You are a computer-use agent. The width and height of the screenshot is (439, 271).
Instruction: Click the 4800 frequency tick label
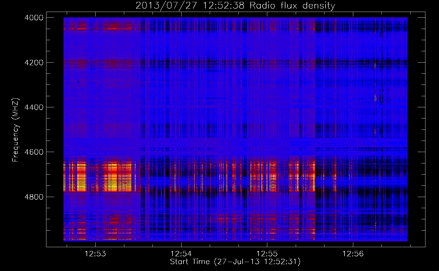34,197
